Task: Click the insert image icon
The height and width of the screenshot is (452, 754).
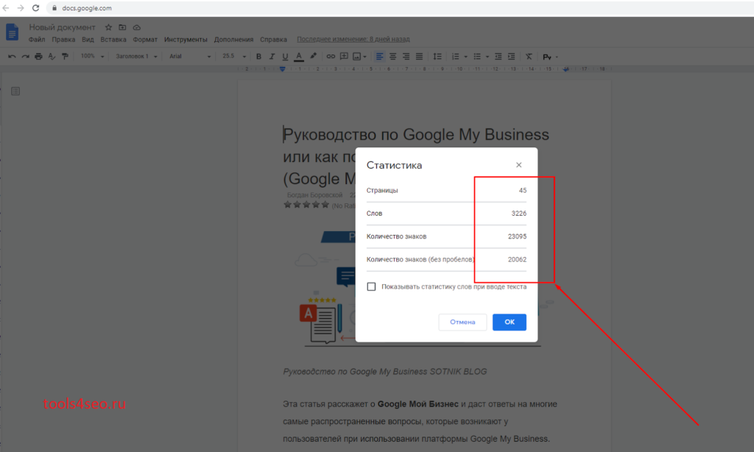Action: pos(357,56)
